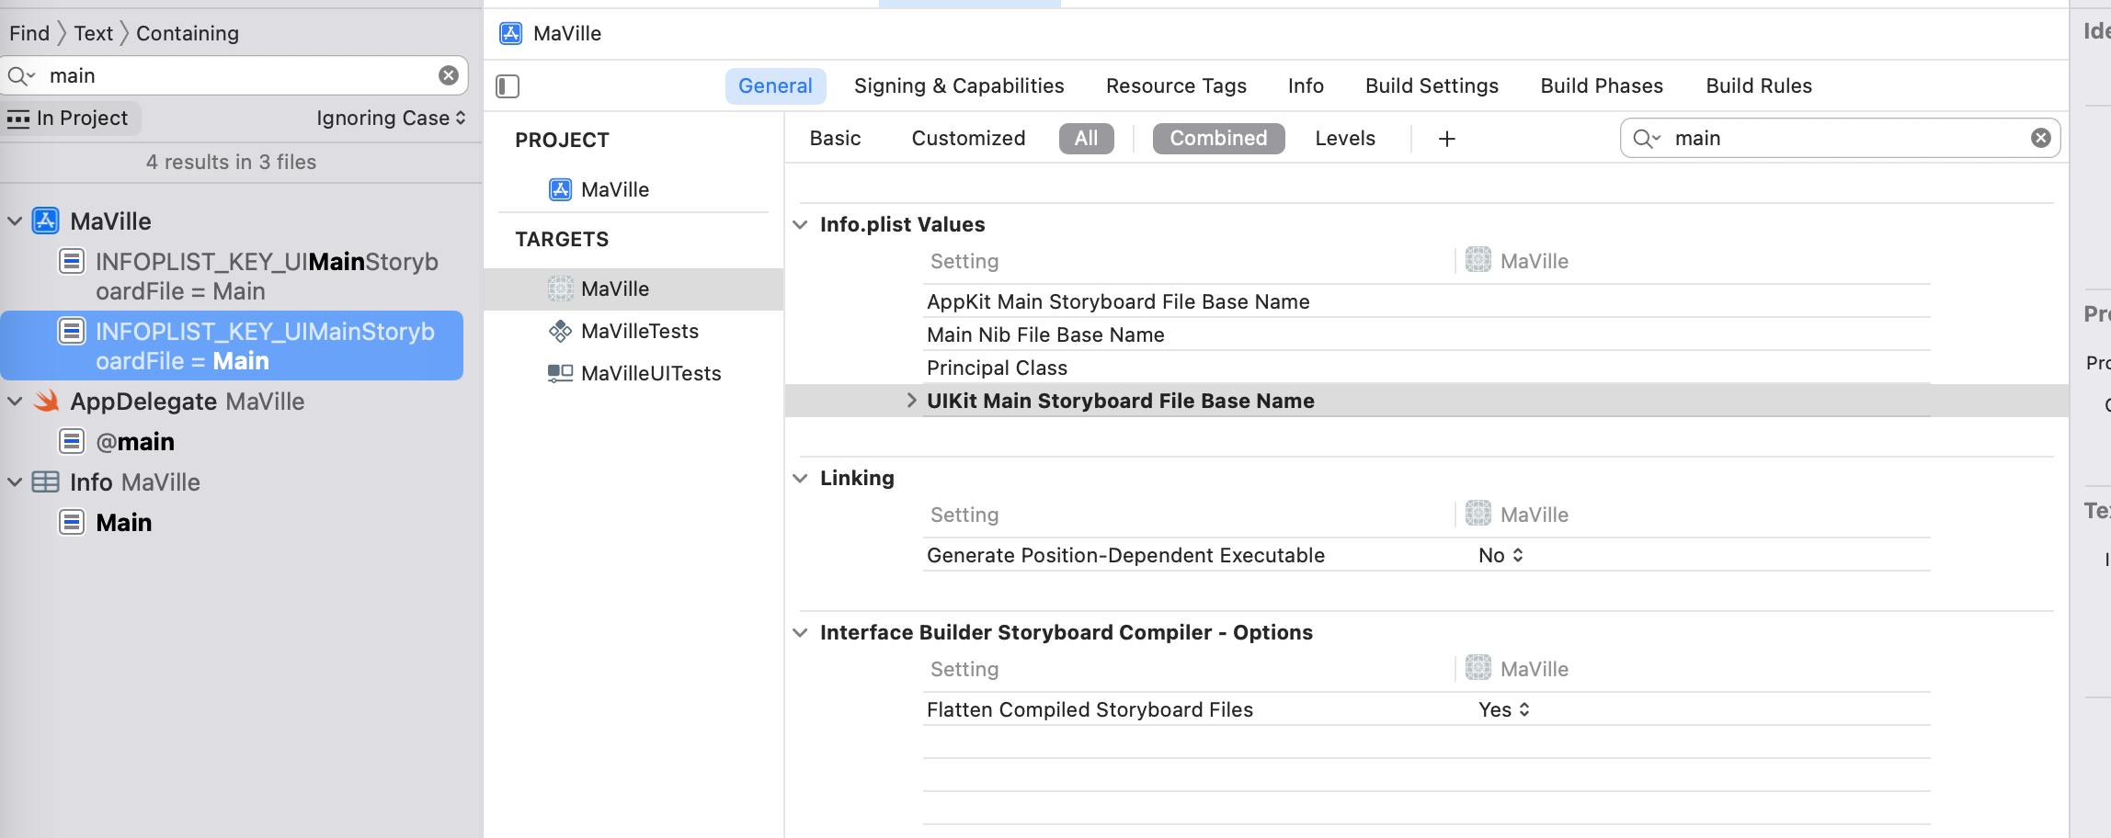Collapse the AppDelegate results group
The height and width of the screenshot is (838, 2111).
point(15,402)
